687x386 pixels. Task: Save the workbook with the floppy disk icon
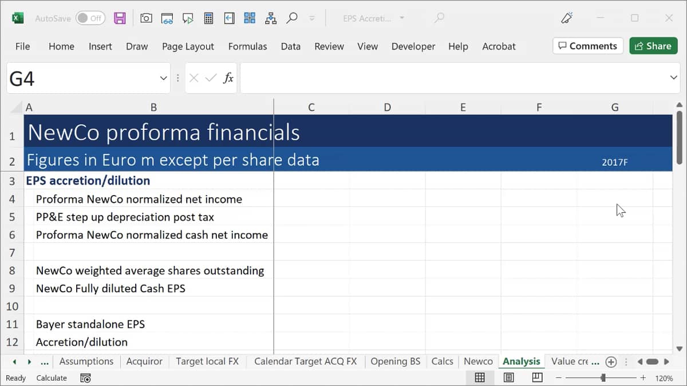point(120,18)
